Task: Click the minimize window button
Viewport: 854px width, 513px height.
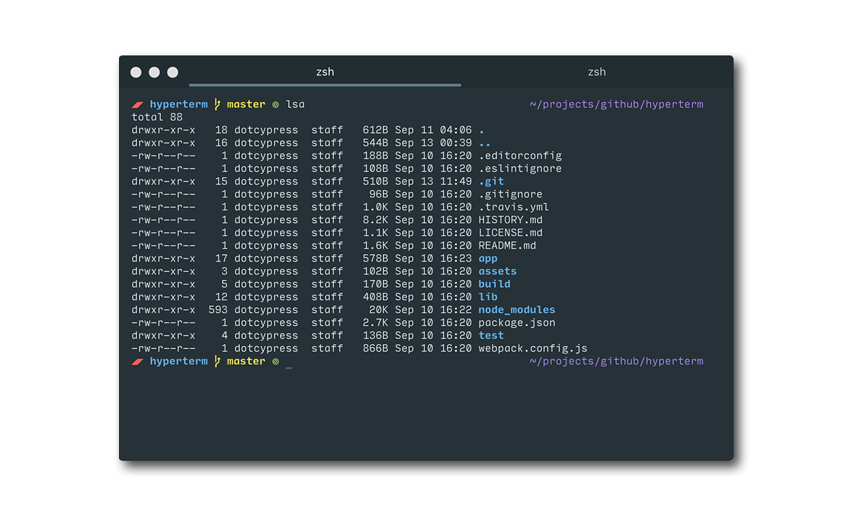Action: click(x=154, y=72)
